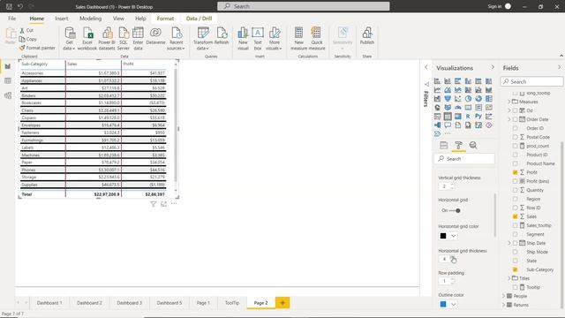Click focus mode icon below table visual
This screenshot has width=565, height=318.
pyautogui.click(x=163, y=204)
